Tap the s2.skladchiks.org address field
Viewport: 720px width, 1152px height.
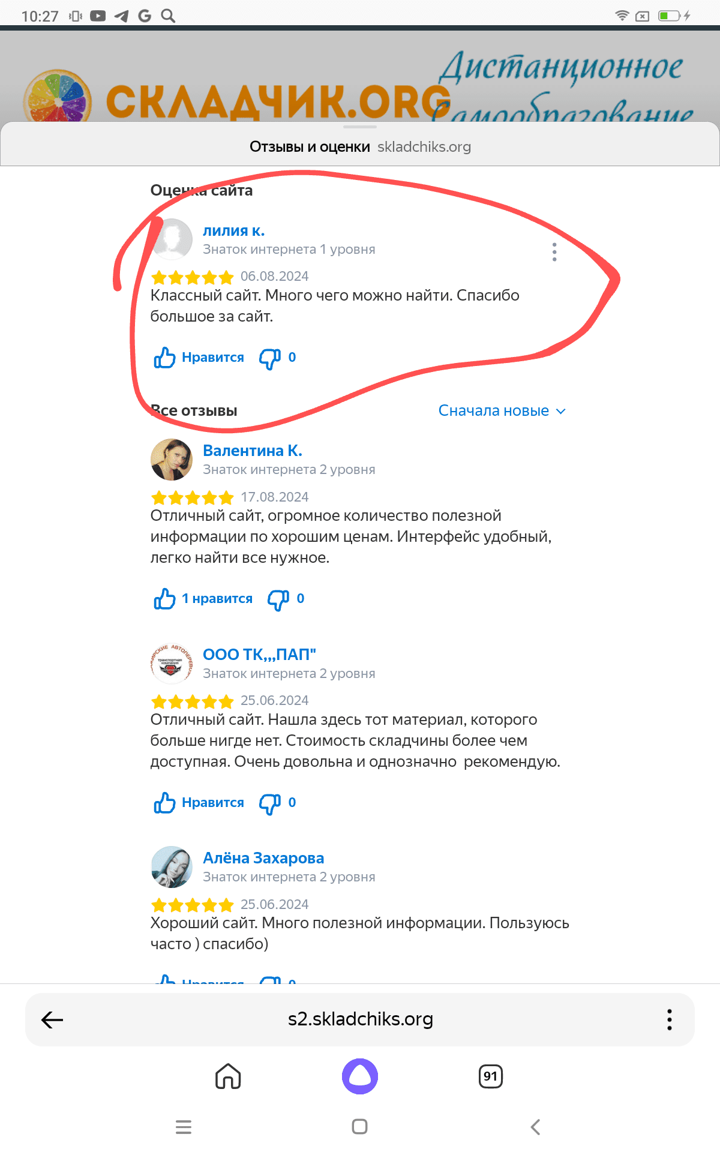click(360, 1019)
